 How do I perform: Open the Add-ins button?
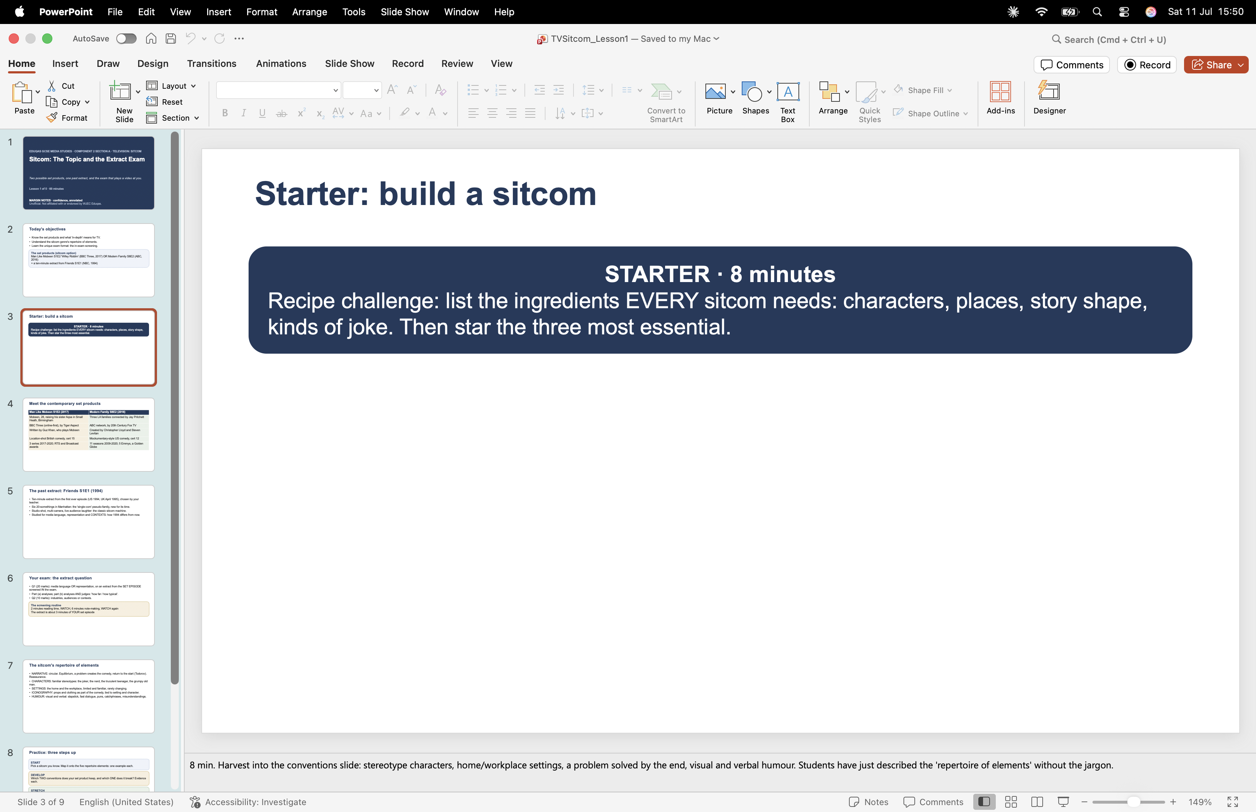pyautogui.click(x=1001, y=98)
